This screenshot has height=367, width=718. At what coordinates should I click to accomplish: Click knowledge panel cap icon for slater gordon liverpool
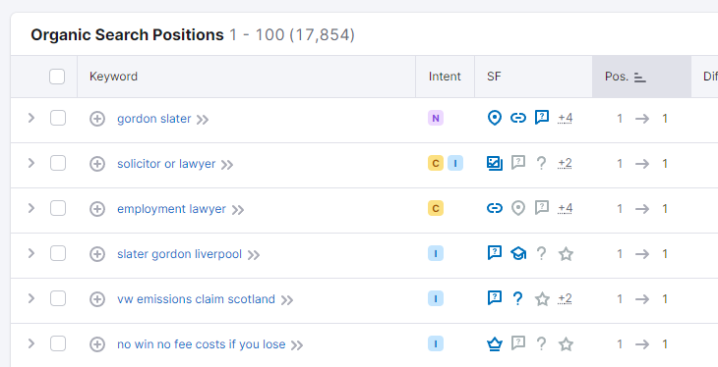pyautogui.click(x=518, y=253)
